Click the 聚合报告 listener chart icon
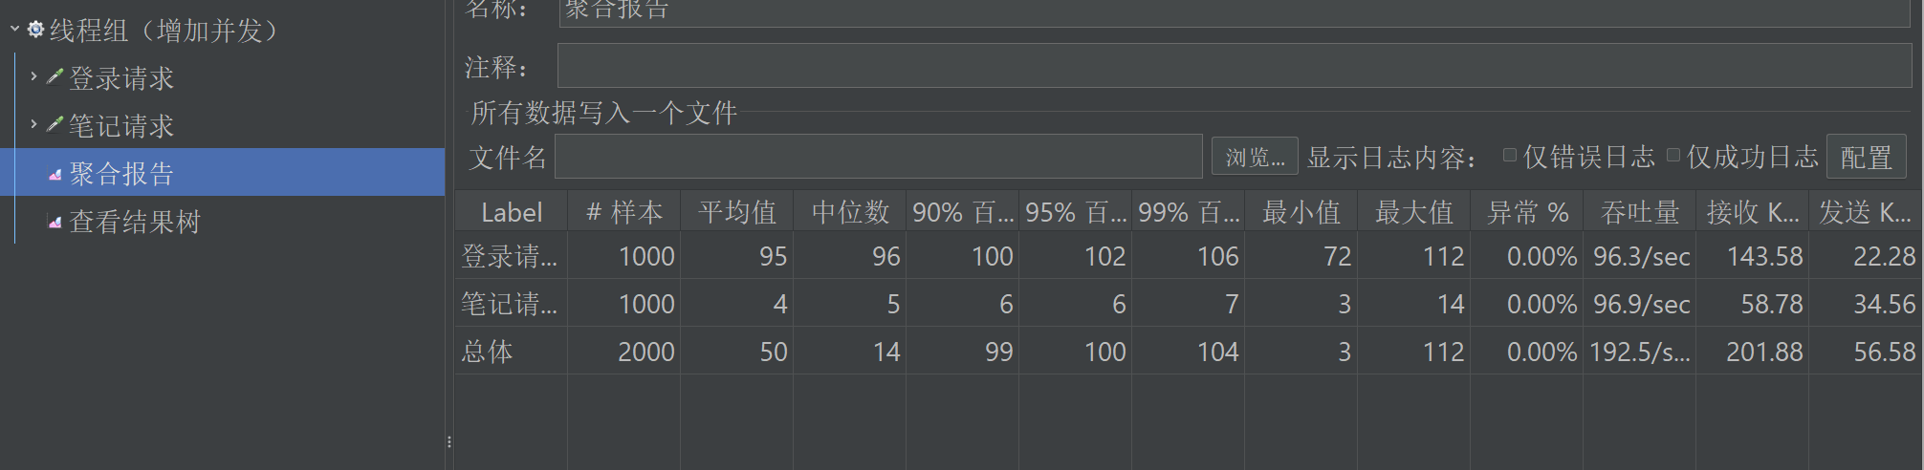 pos(55,174)
